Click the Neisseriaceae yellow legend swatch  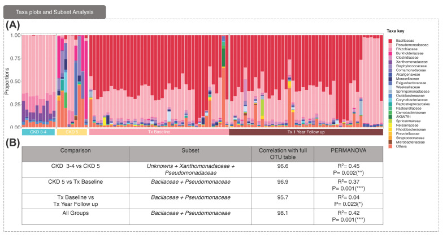[x=390, y=125]
